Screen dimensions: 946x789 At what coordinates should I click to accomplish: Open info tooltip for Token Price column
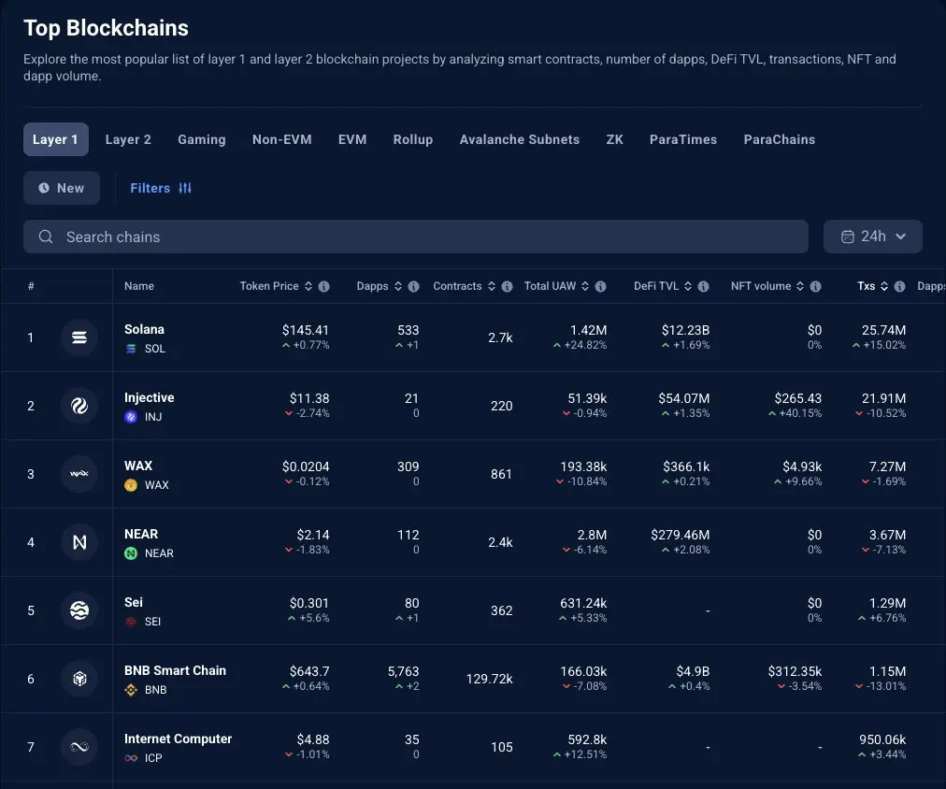point(324,286)
